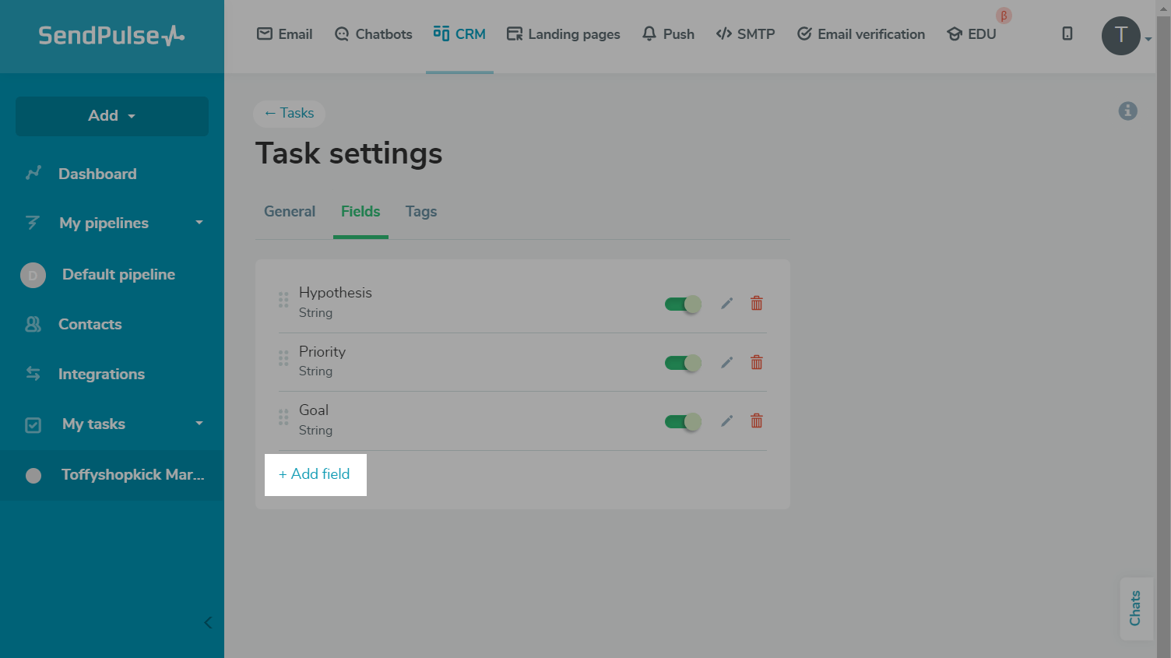Go back to Tasks
Screen dimensions: 1171x658
[289, 114]
